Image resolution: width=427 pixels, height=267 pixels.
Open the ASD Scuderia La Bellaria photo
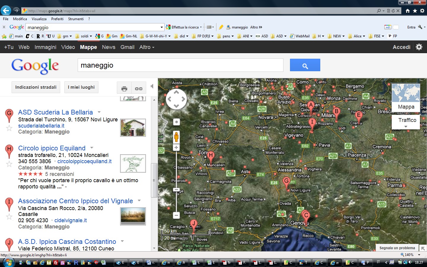coord(133,128)
